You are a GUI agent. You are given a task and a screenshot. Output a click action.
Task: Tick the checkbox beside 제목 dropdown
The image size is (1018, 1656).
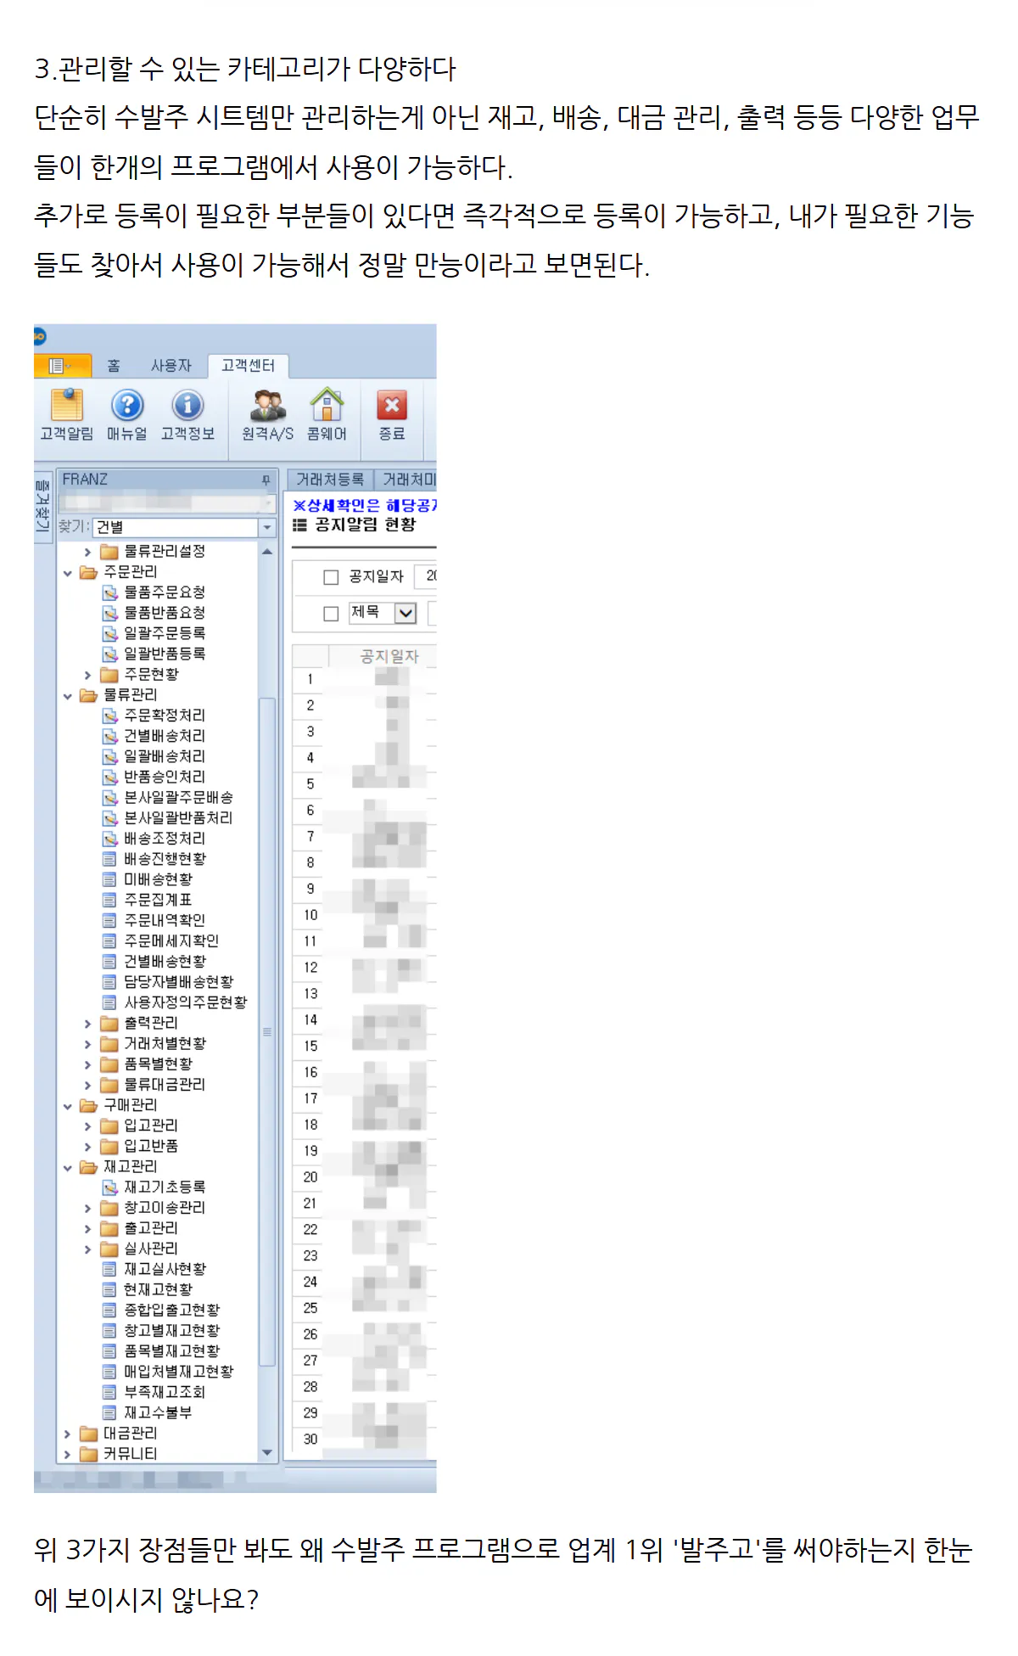[331, 614]
